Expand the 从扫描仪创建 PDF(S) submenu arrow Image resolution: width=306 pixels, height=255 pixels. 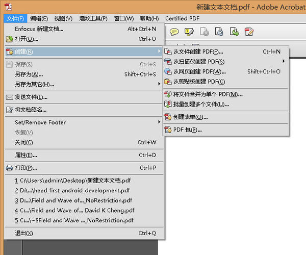coord(284,61)
